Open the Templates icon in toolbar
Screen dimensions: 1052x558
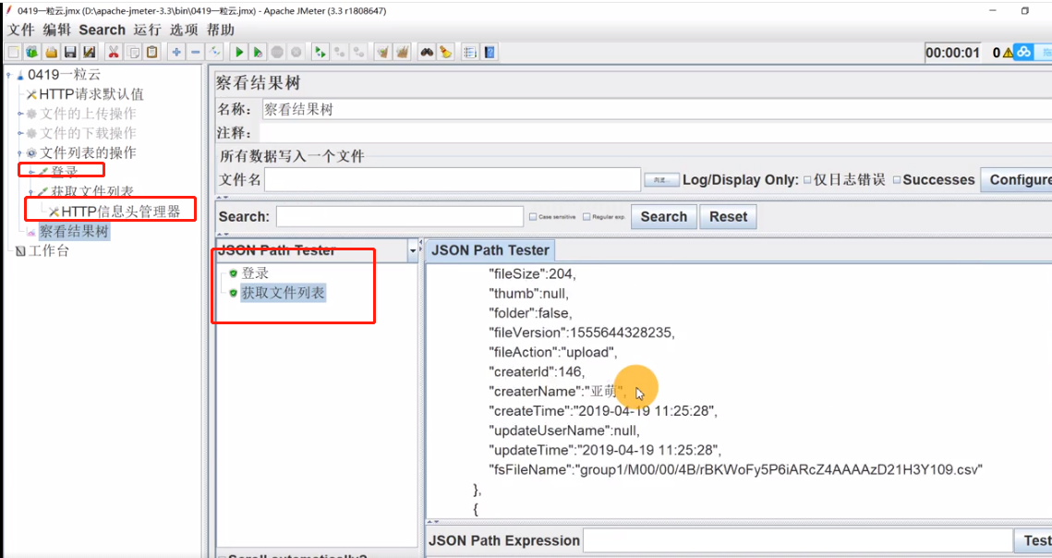tap(31, 52)
